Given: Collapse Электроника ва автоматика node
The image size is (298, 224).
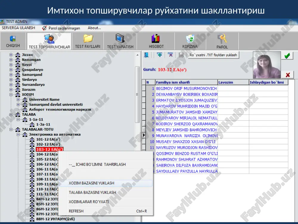Looking at the screenshot, I should tap(18, 134).
